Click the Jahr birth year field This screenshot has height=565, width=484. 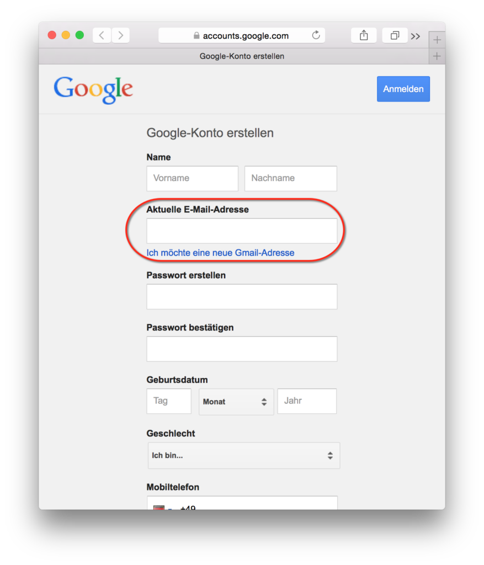[x=307, y=401]
